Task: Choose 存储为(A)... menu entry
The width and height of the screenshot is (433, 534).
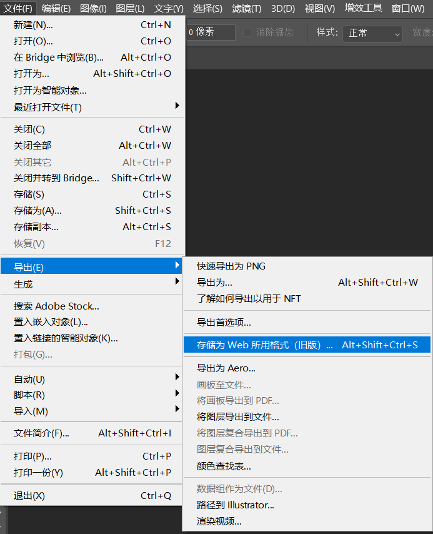Action: pyautogui.click(x=92, y=211)
